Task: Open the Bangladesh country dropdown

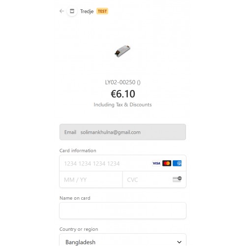Action: [123, 241]
